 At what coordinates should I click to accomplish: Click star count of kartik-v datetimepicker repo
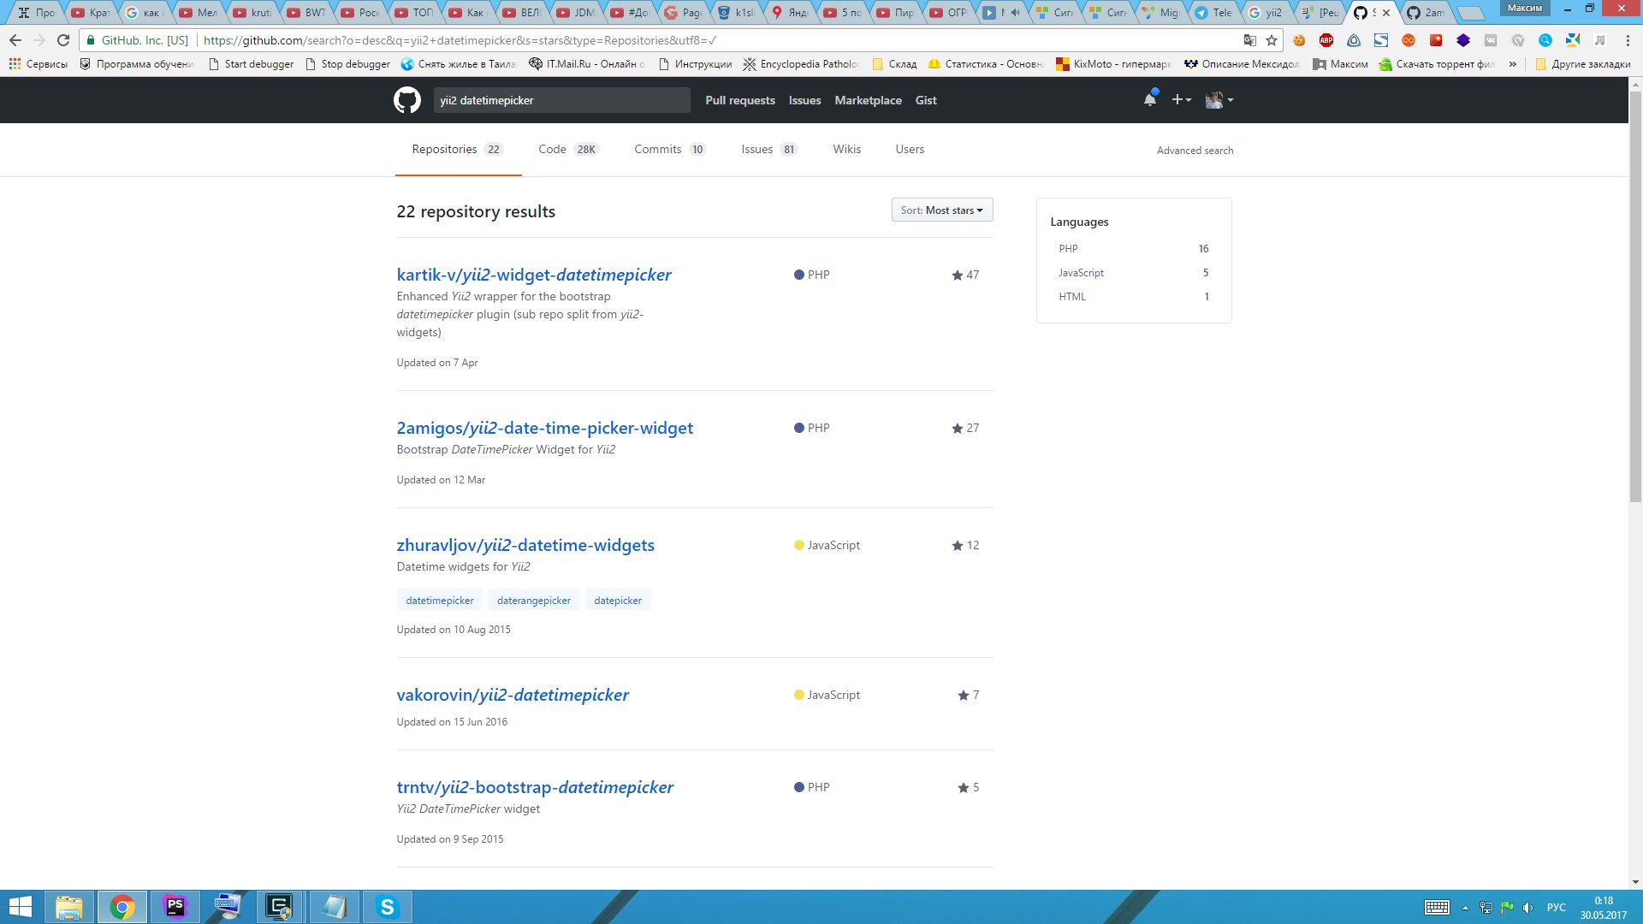pyautogui.click(x=965, y=275)
